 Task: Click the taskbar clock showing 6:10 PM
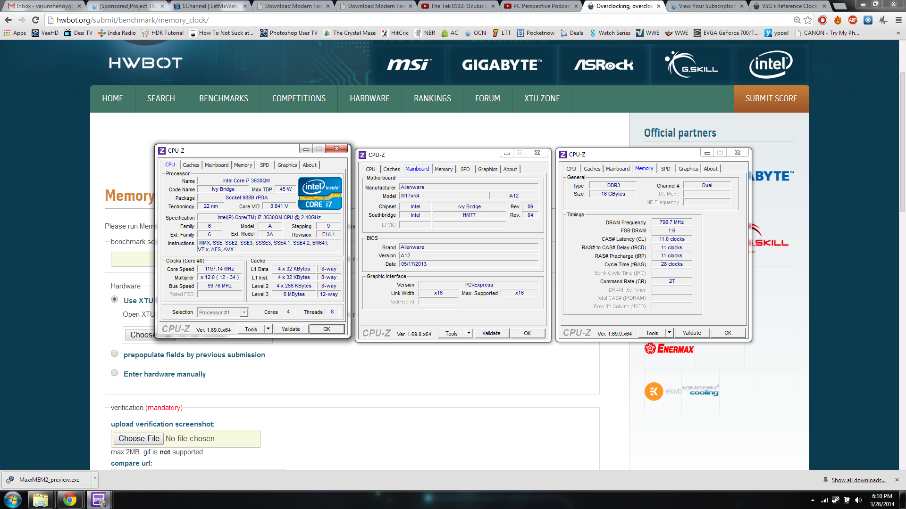point(882,500)
